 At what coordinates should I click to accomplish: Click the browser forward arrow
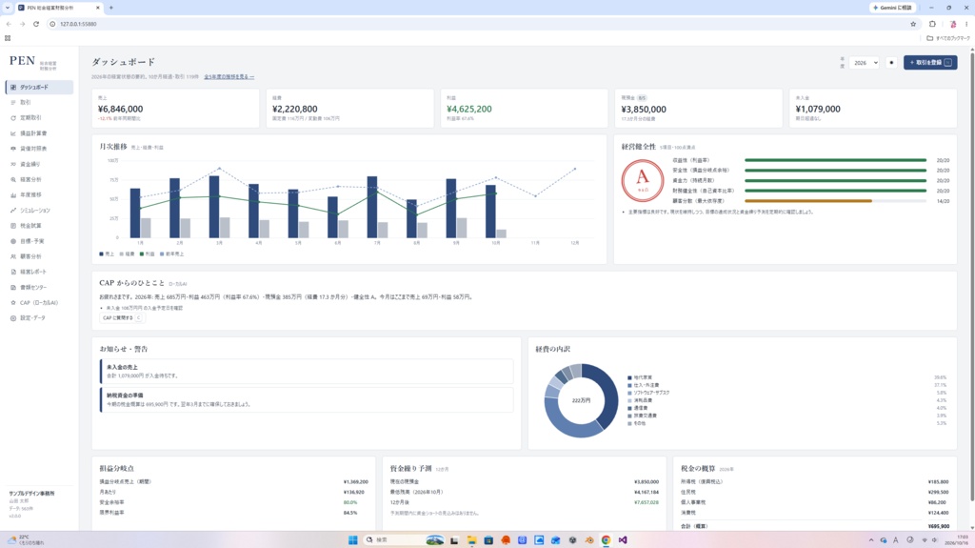(x=23, y=24)
